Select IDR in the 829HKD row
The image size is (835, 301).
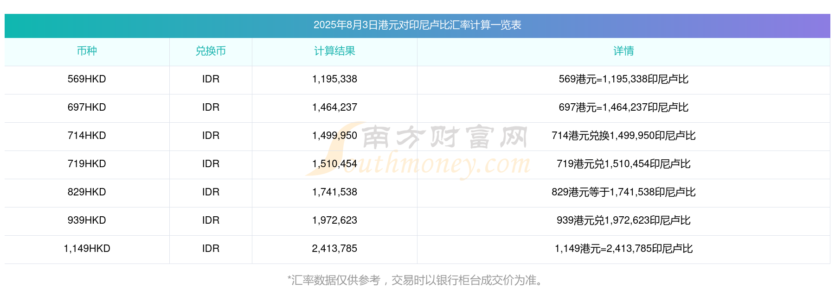click(211, 192)
